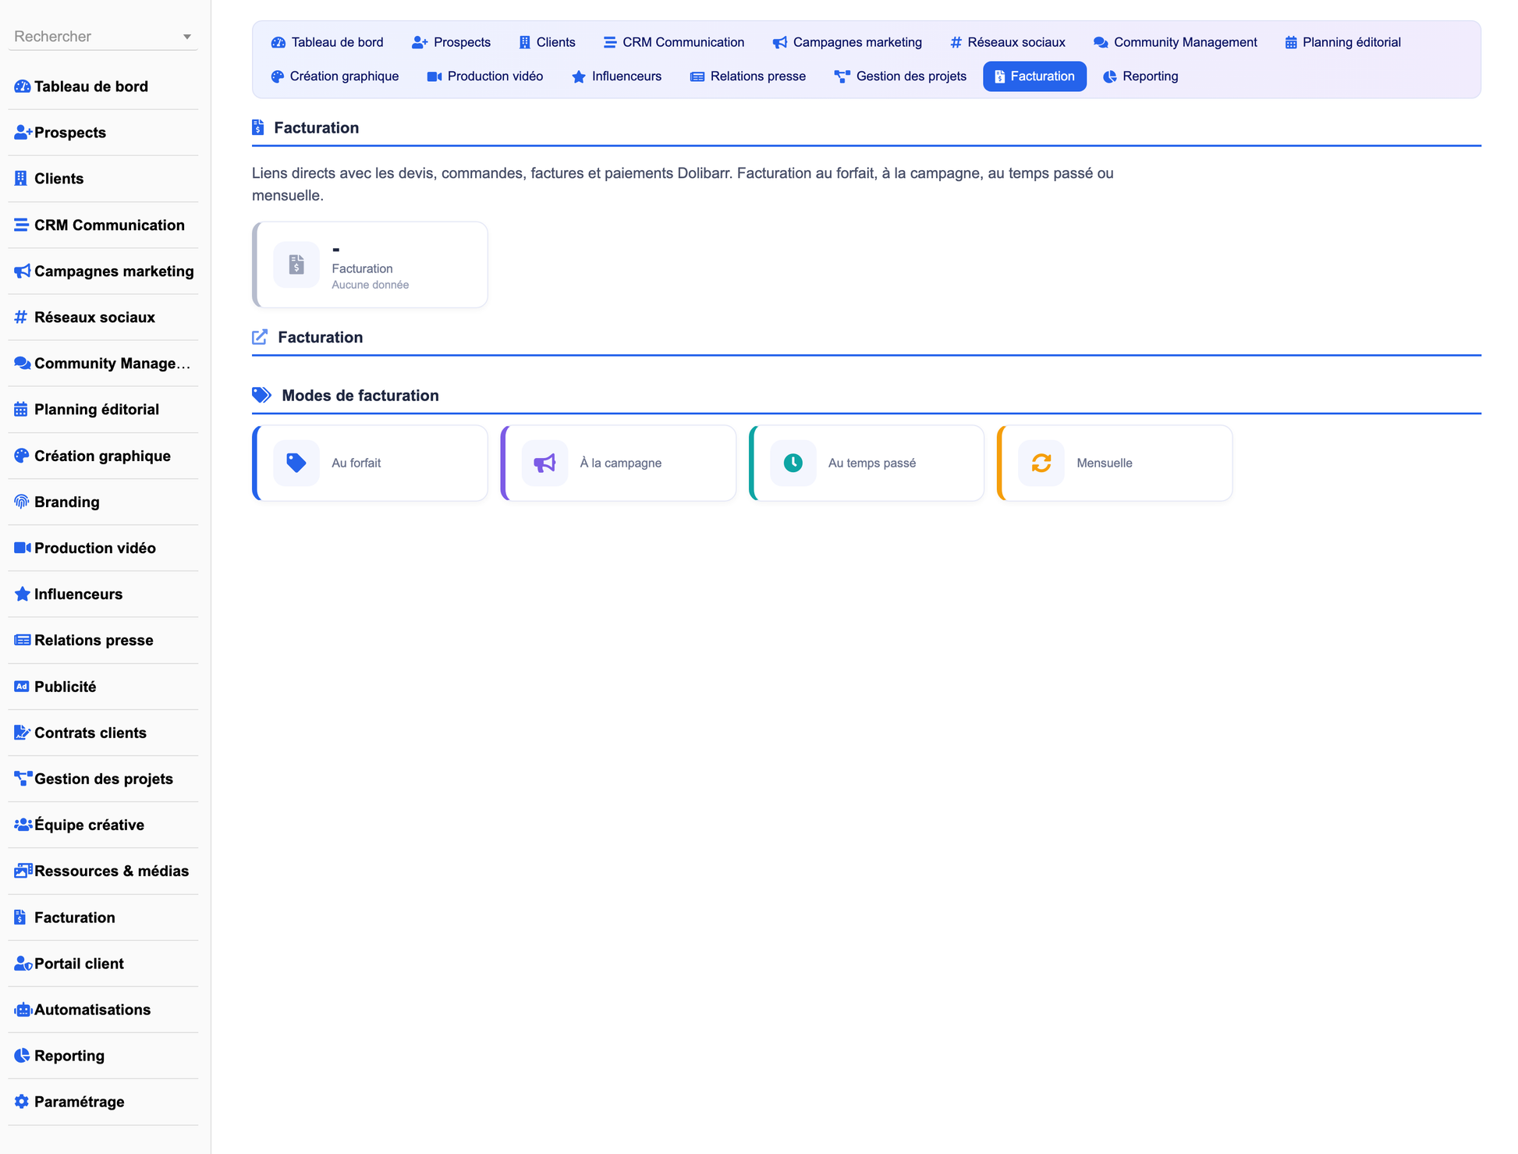
Task: Click the Clients building icon in sidebar
Action: point(21,179)
